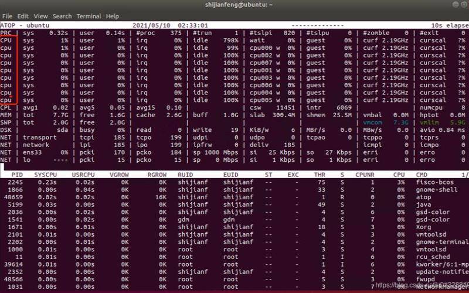Click the java process name
The image size is (469, 293).
click(x=423, y=205)
